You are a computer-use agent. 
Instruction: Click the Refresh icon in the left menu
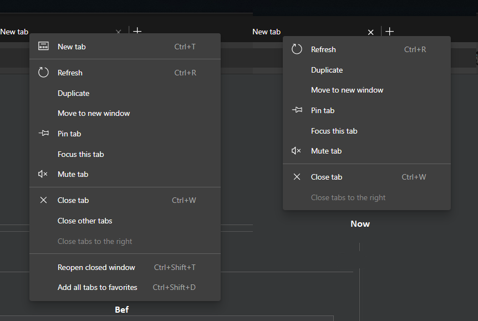pos(43,73)
